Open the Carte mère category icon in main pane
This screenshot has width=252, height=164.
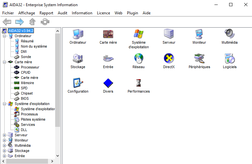pos(108,34)
